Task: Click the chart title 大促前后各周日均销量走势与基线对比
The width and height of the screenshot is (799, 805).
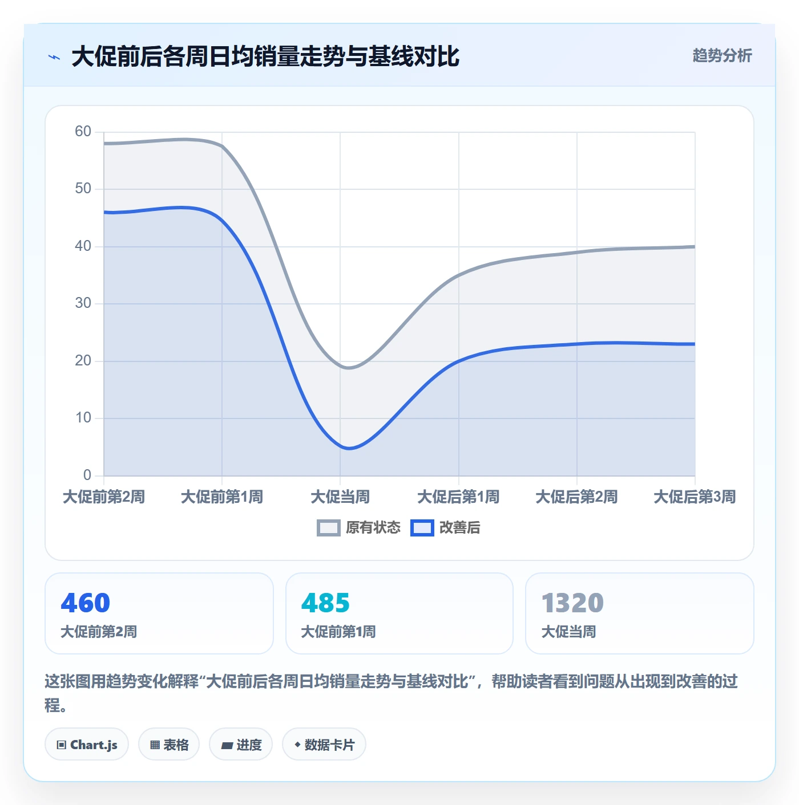Action: click(265, 56)
